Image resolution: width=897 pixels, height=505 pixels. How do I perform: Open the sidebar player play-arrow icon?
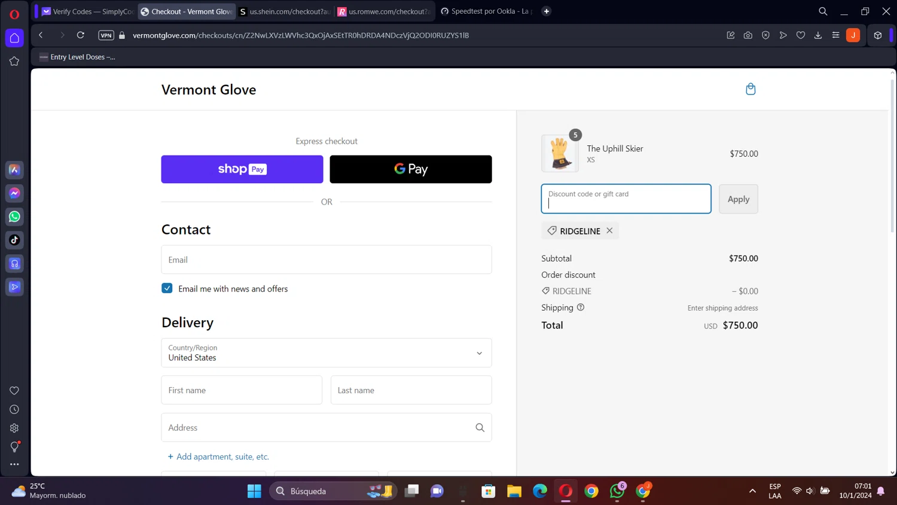14,287
